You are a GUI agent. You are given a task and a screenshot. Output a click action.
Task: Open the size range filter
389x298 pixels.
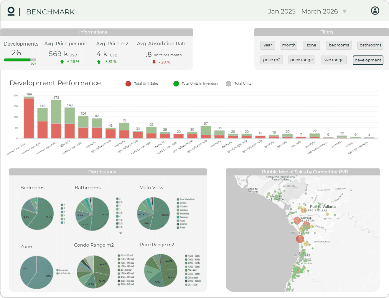coord(334,60)
